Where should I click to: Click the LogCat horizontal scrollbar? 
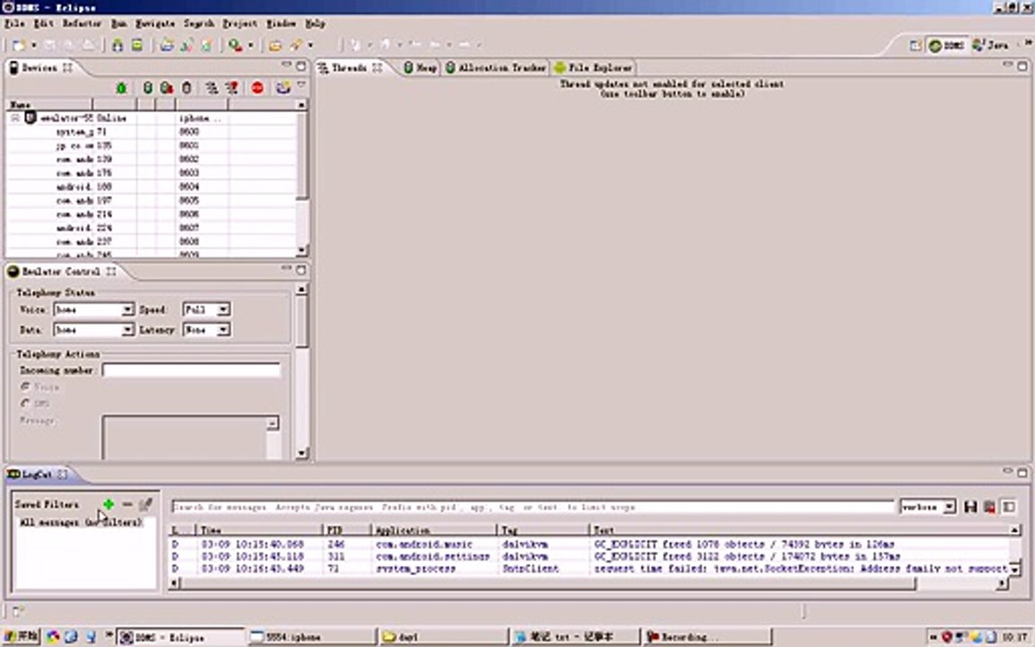pos(588,583)
